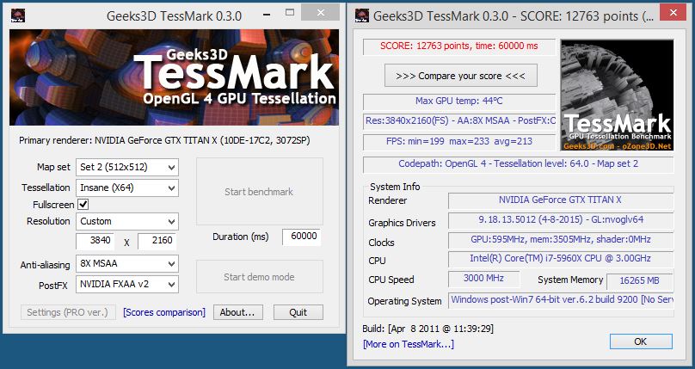This screenshot has height=369, width=695.
Task: Open the Tessellation level dropdown
Action: tap(127, 188)
